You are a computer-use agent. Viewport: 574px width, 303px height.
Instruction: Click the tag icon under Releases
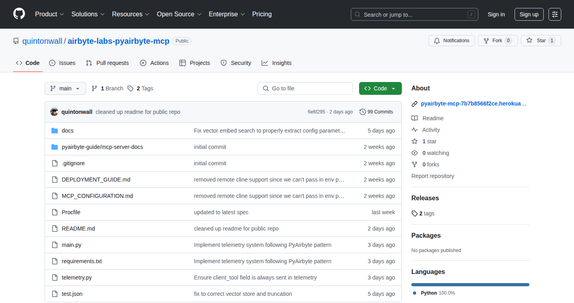tap(415, 213)
